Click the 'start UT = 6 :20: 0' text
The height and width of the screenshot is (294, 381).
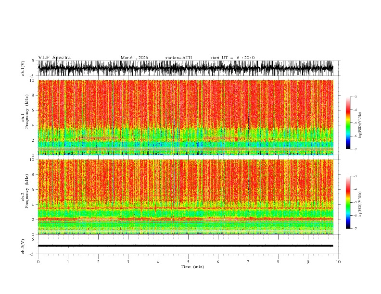(232, 58)
